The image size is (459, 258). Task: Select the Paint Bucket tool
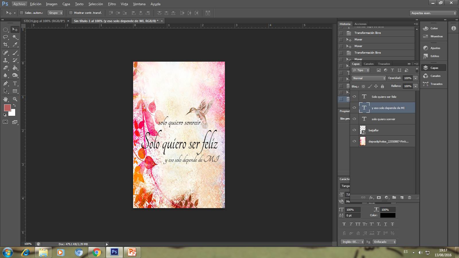click(15, 68)
